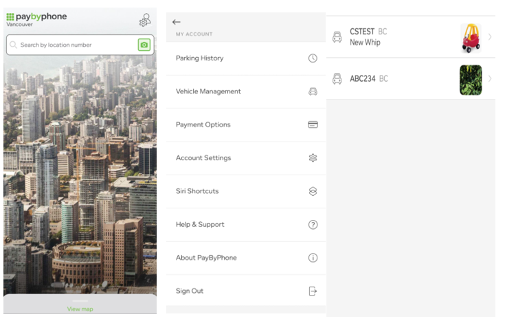Click the Sign Out door-arrow icon
This screenshot has width=505, height=321.
click(313, 291)
